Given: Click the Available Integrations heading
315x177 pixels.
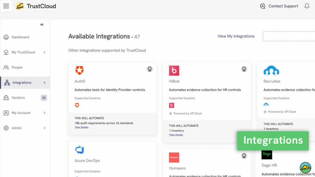Looking at the screenshot, I should click(x=99, y=36).
